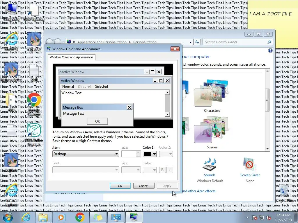Click the Personalization breadcrumb
This screenshot has height=223, width=298.
click(x=145, y=42)
